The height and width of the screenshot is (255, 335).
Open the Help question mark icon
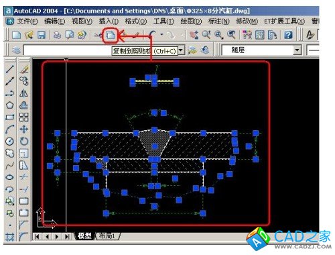[288, 35]
